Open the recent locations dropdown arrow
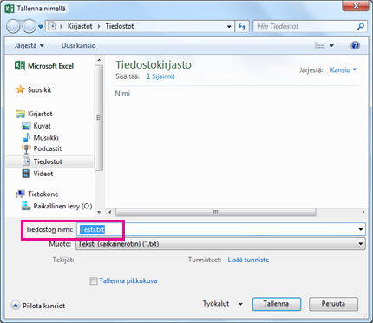The image size is (373, 323). [41, 27]
